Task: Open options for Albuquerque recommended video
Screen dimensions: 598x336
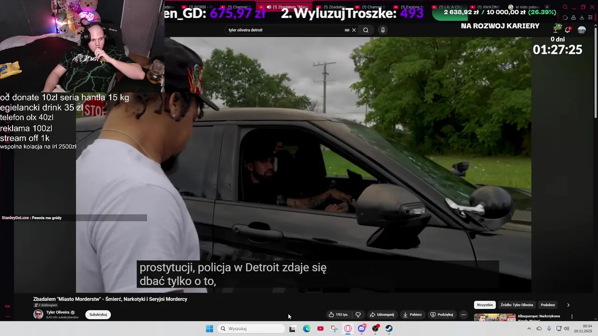Action: (572, 316)
